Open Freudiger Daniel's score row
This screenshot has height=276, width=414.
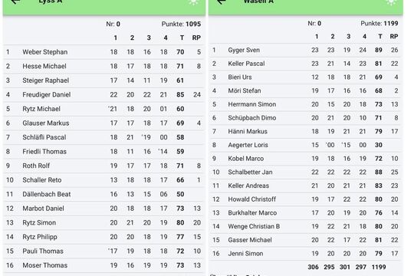(x=103, y=94)
